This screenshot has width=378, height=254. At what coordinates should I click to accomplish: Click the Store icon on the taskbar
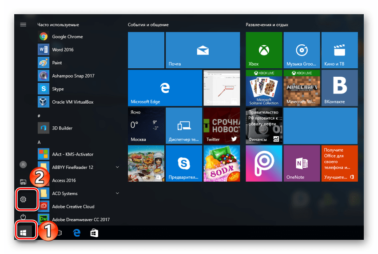(x=94, y=232)
